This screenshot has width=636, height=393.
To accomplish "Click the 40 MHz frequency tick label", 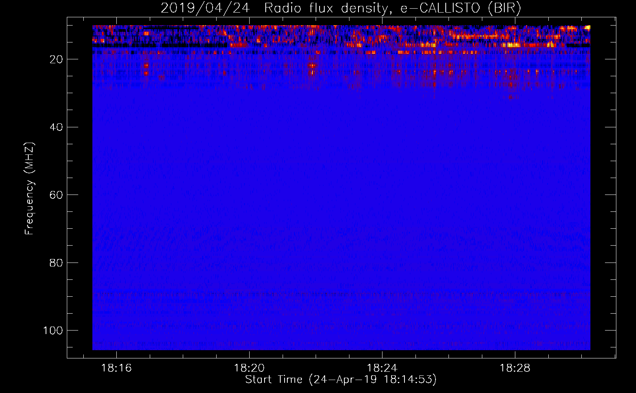I will (56, 127).
